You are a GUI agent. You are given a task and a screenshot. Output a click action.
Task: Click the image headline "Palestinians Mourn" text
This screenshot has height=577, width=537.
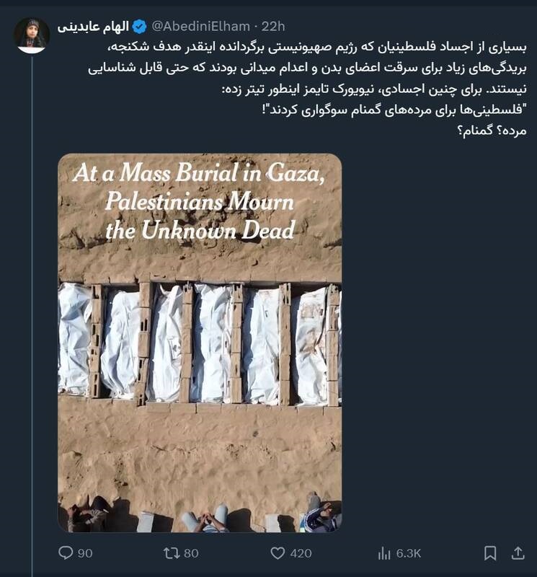(x=200, y=201)
